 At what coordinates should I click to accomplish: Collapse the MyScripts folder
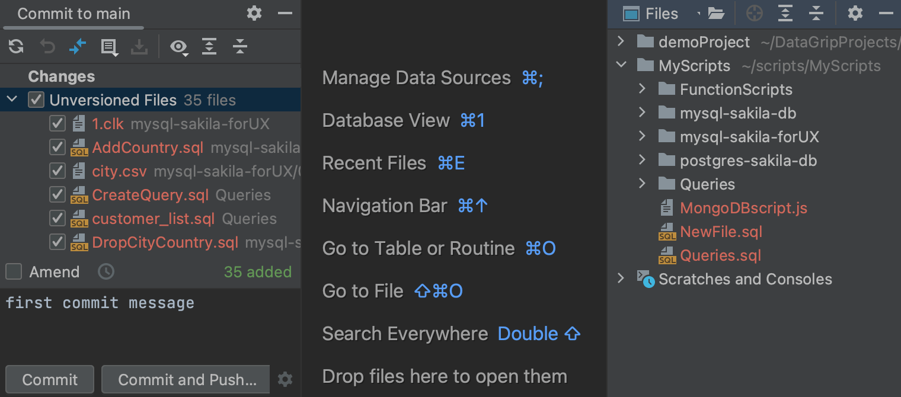621,66
